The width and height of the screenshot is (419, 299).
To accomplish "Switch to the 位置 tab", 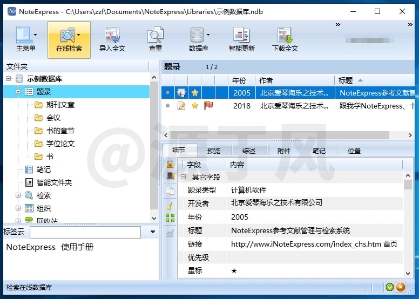I will click(x=354, y=151).
